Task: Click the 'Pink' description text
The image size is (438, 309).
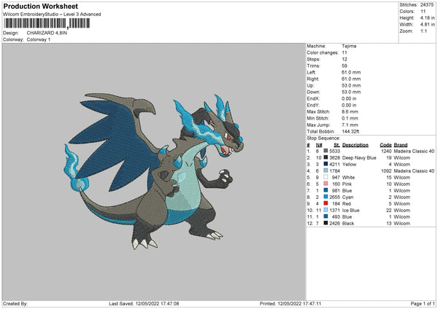Action: coord(347,184)
